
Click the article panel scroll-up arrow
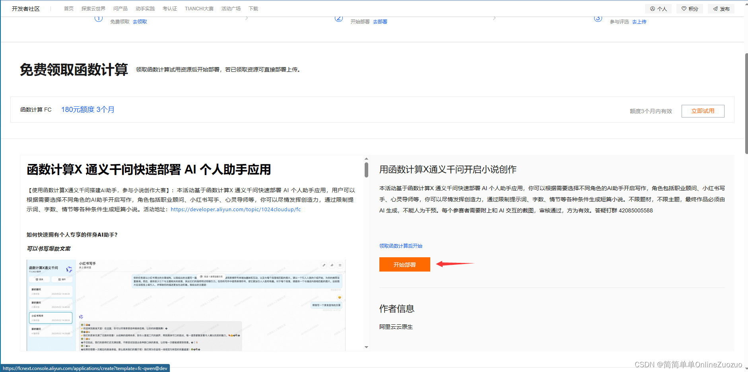tap(366, 158)
